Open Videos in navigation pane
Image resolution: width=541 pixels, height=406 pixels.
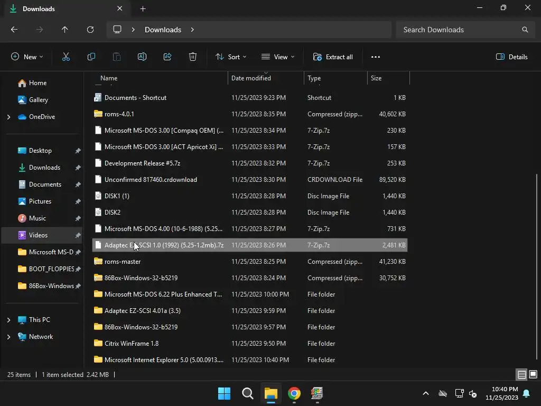(38, 235)
